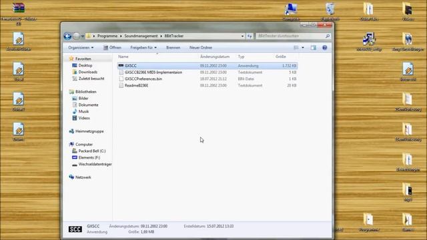This screenshot has width=427, height=240.
Task: Open the Dokumente library
Action: 88,105
